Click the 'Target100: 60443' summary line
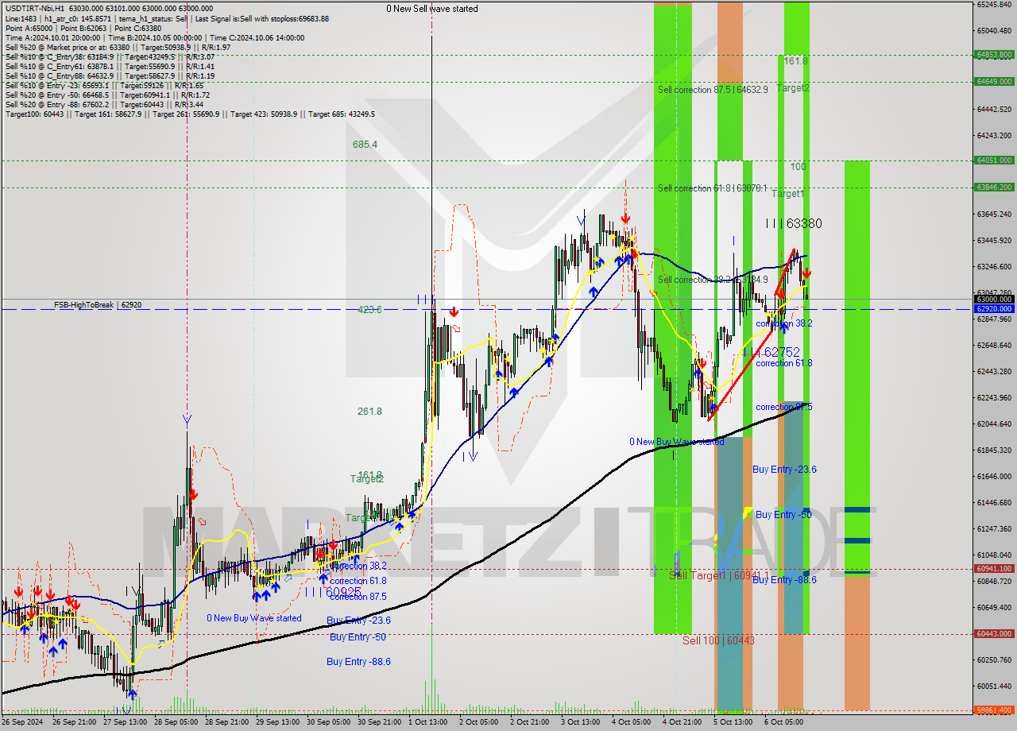Image resolution: width=1017 pixels, height=731 pixels. tap(190, 114)
